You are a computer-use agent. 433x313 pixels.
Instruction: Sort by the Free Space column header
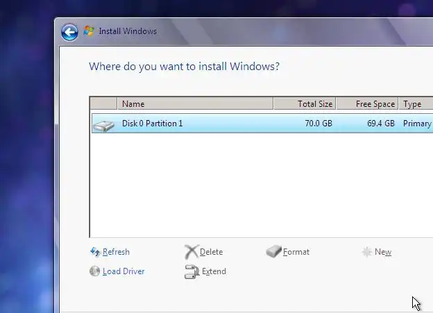click(x=367, y=104)
